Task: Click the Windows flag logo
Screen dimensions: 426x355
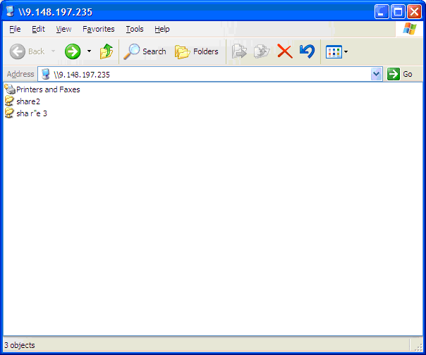Action: (409, 29)
